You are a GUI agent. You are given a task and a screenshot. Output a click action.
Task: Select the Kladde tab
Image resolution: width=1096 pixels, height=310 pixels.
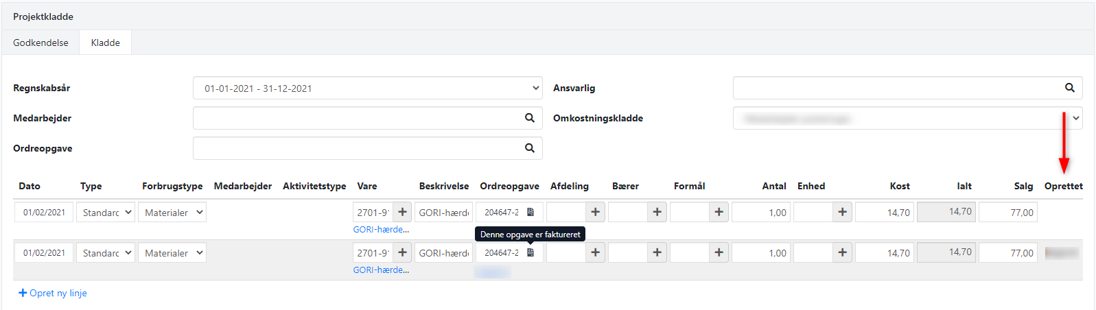(105, 43)
